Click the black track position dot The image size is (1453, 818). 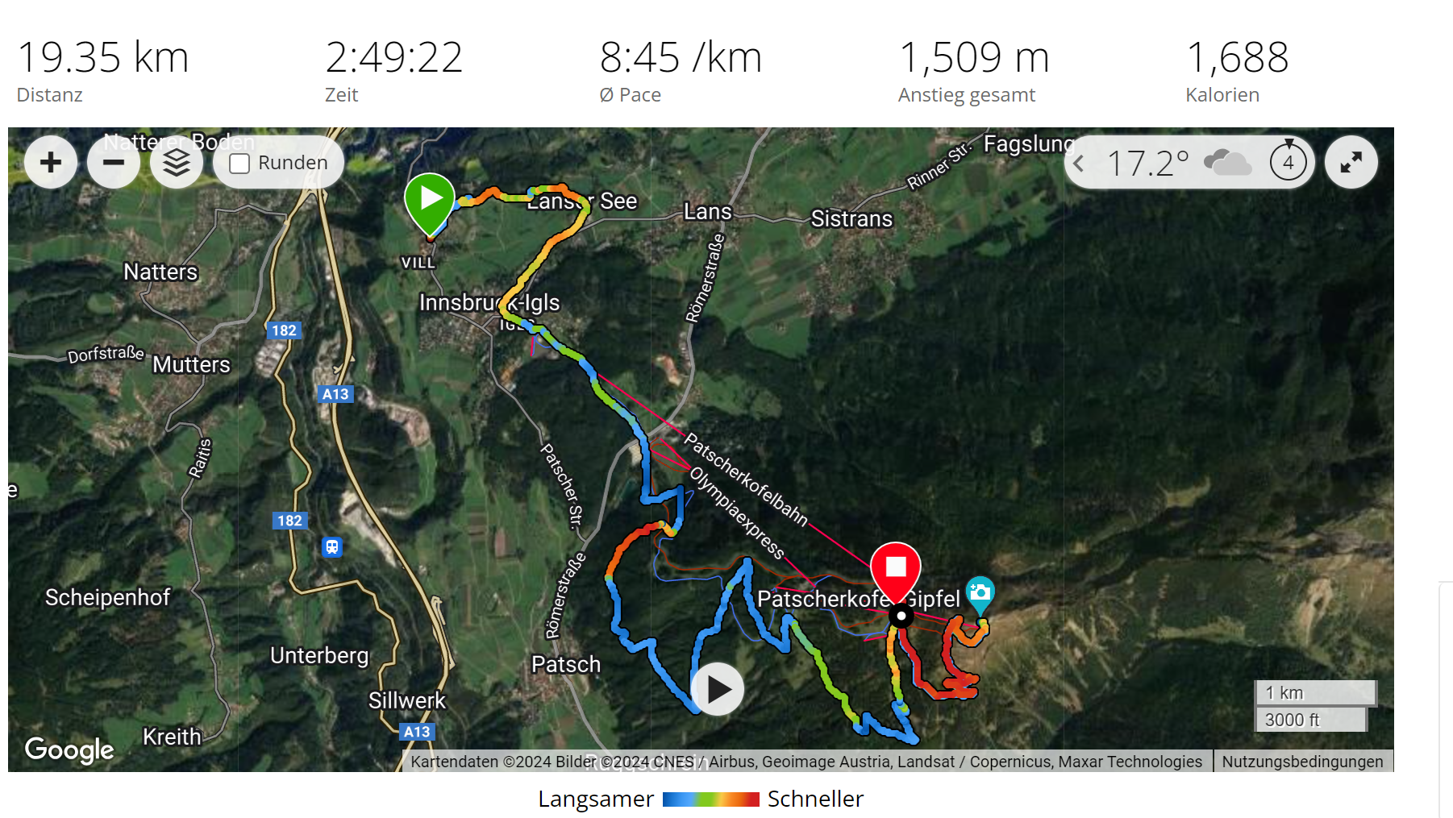pyautogui.click(x=901, y=617)
